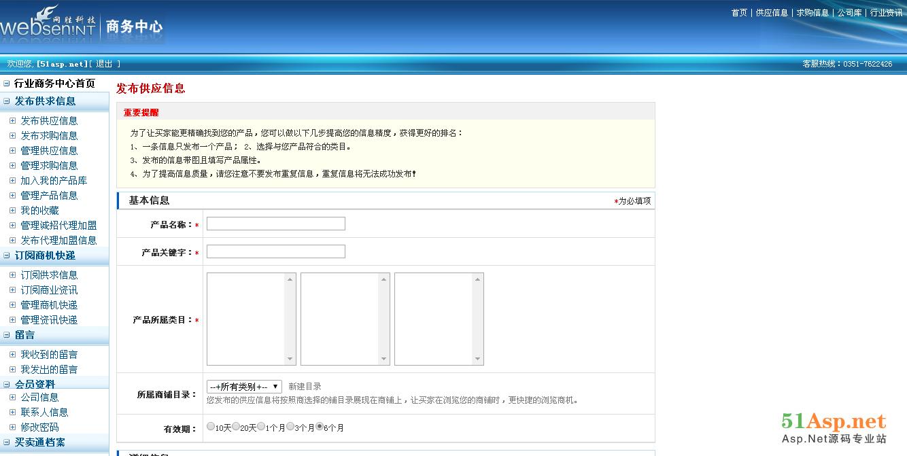Collapse the 订阅商机快递 sidebar section
The height and width of the screenshot is (456, 907).
coord(7,256)
